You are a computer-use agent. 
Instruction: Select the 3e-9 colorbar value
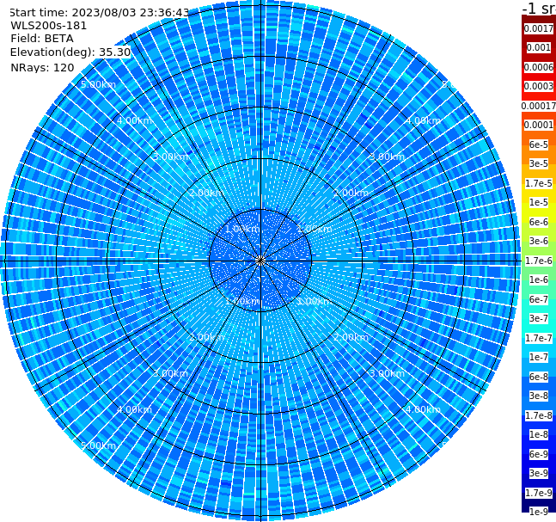(539, 473)
